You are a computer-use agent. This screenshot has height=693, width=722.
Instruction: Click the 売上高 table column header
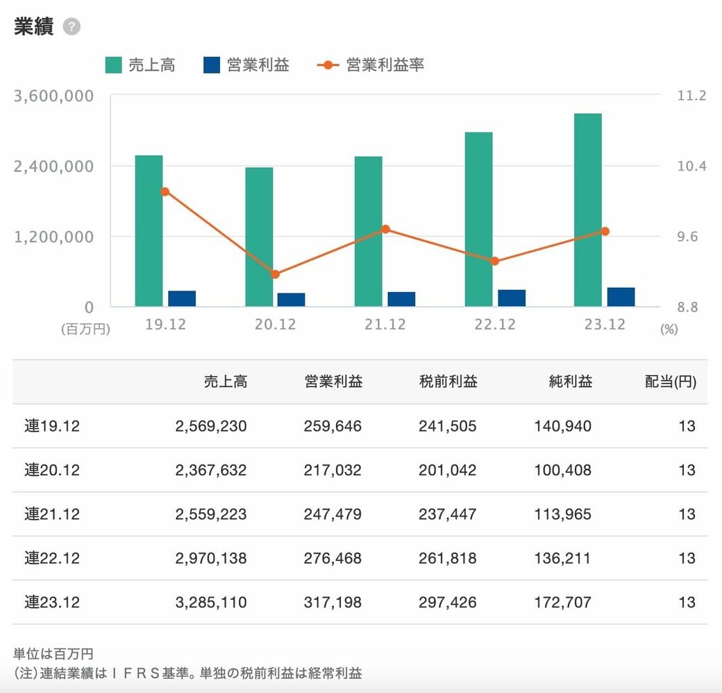pos(226,382)
